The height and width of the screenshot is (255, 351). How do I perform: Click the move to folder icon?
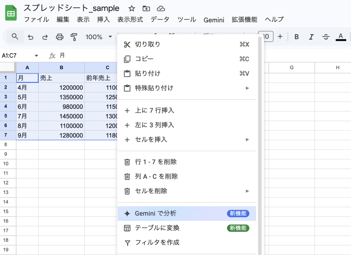146,9
